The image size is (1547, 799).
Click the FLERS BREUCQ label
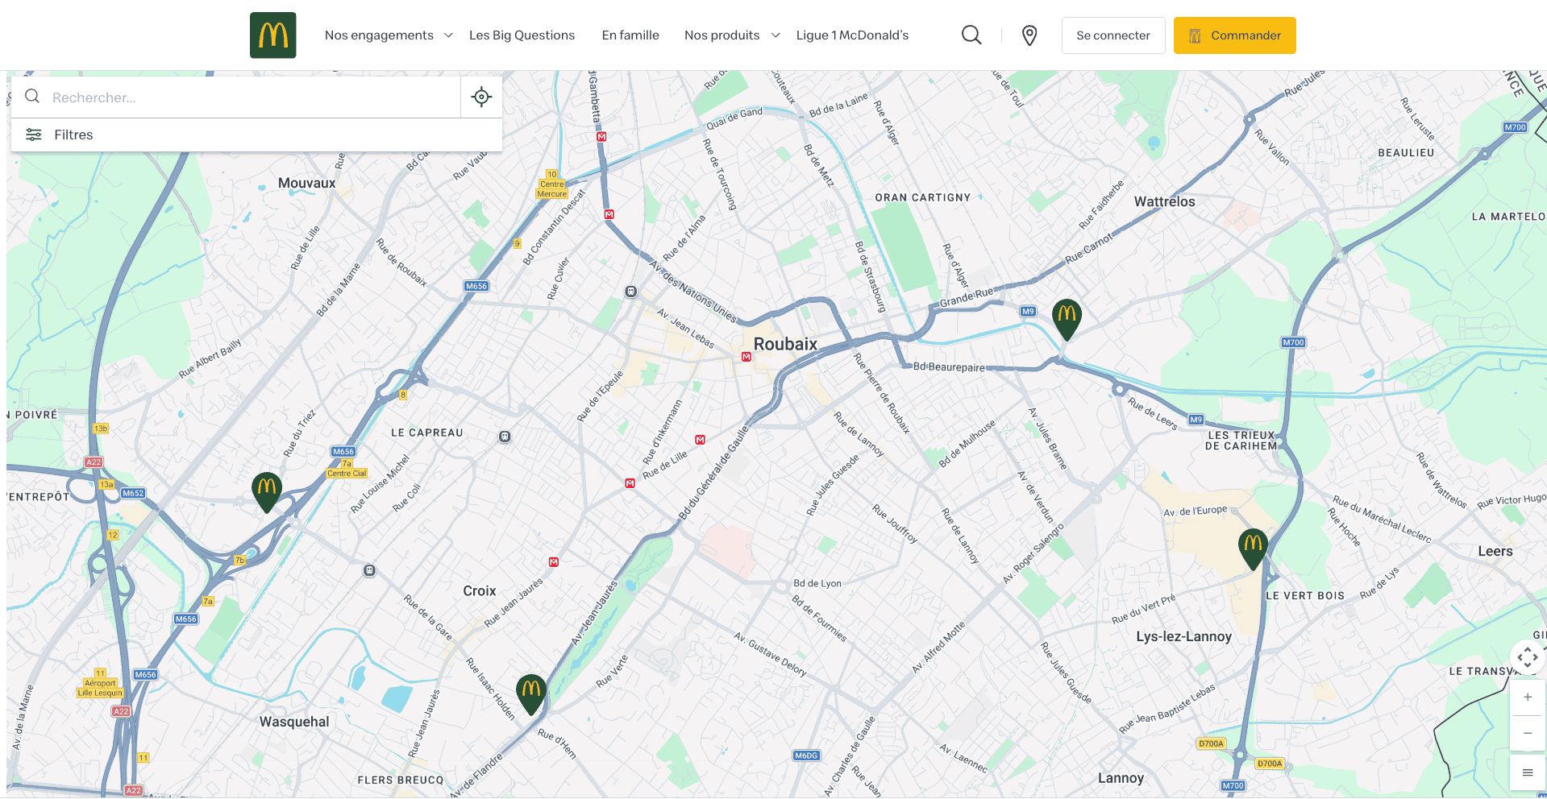401,780
